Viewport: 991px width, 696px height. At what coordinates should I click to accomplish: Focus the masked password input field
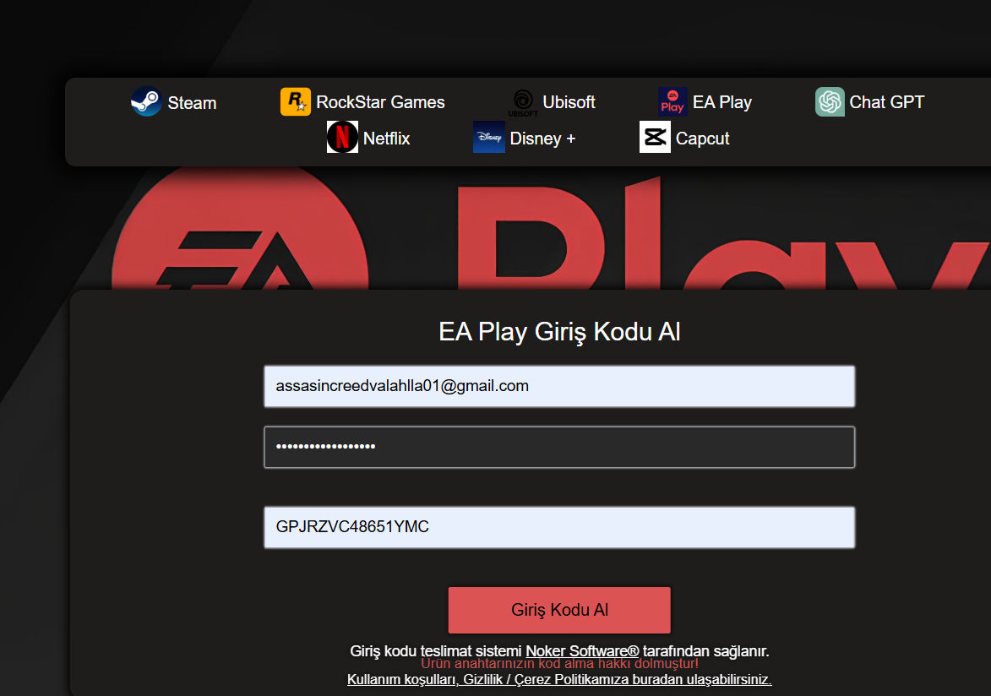(x=559, y=447)
